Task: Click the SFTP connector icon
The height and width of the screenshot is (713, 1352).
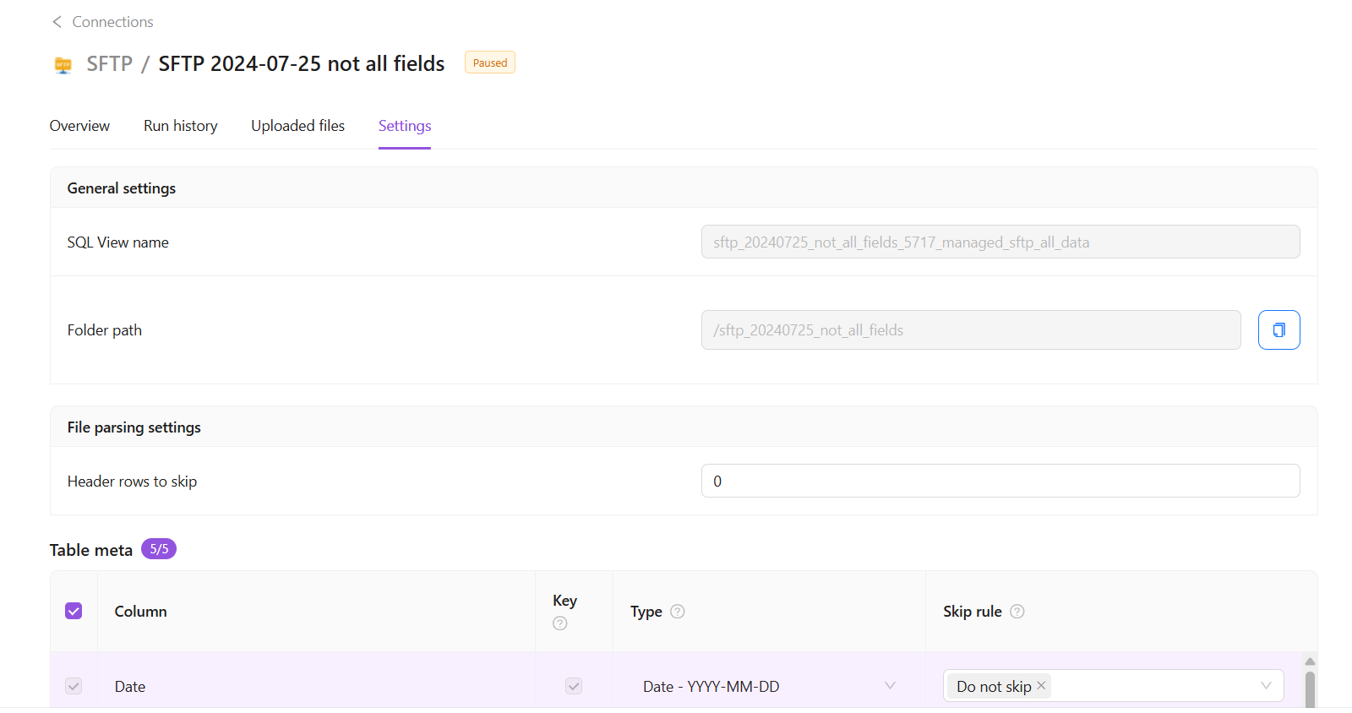Action: [x=63, y=65]
